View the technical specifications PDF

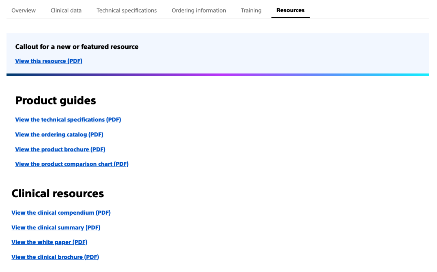68,119
